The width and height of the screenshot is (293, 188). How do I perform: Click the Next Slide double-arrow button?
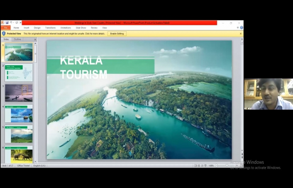pyautogui.click(x=242, y=157)
